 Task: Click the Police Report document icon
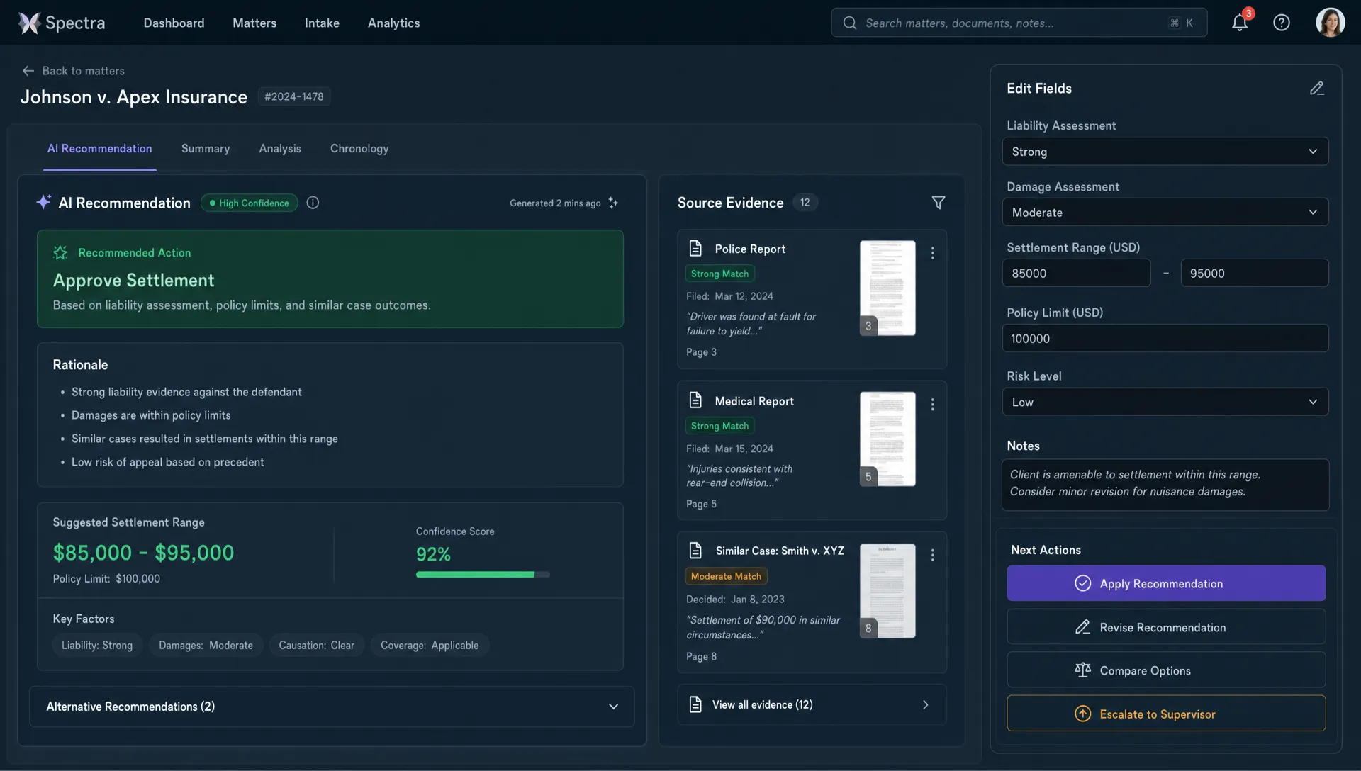click(x=695, y=248)
